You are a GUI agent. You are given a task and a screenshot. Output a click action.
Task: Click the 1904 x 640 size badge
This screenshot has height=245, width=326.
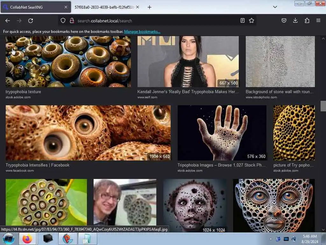[159, 156]
